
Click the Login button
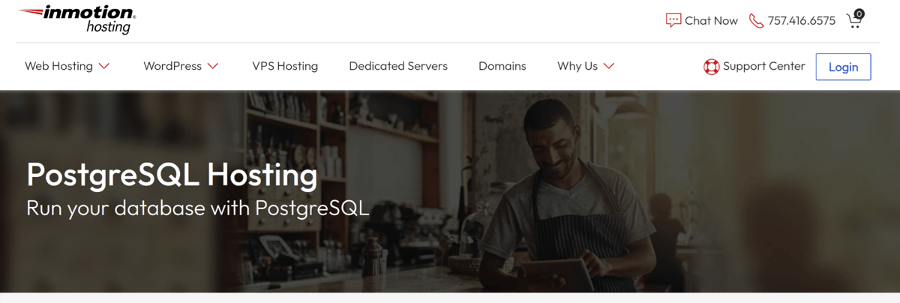tap(843, 67)
